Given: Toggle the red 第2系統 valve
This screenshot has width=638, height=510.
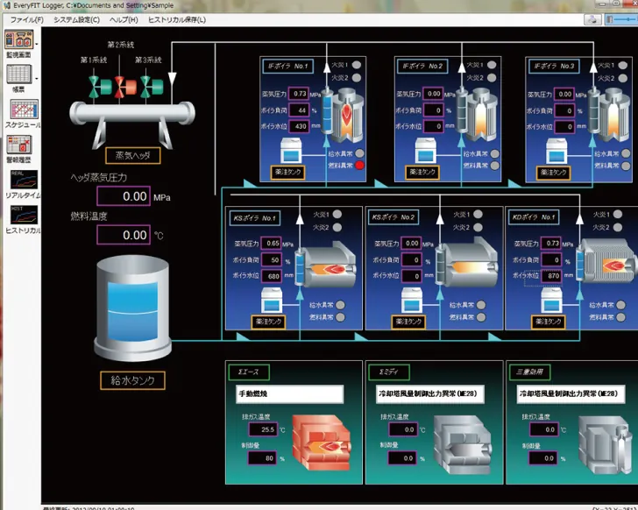Looking at the screenshot, I should tap(125, 88).
